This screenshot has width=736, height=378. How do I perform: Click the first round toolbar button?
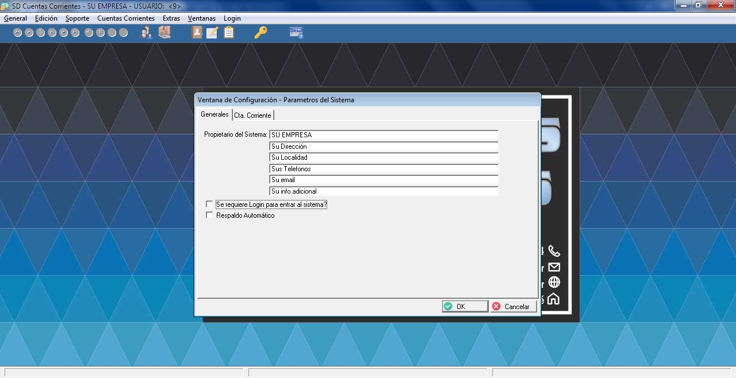pos(18,33)
